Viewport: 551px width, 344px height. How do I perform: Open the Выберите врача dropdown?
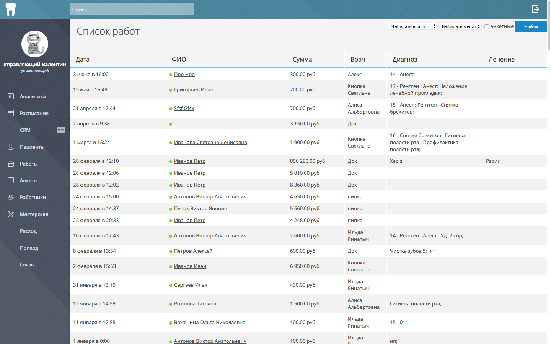(x=412, y=26)
